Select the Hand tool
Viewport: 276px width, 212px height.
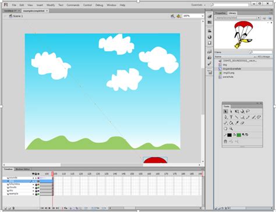tap(225, 129)
